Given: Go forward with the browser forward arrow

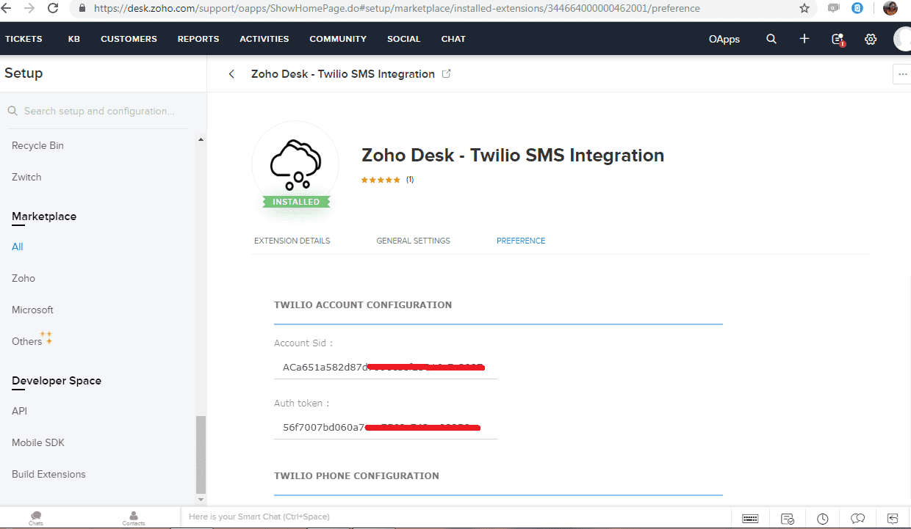Looking at the screenshot, I should (29, 8).
